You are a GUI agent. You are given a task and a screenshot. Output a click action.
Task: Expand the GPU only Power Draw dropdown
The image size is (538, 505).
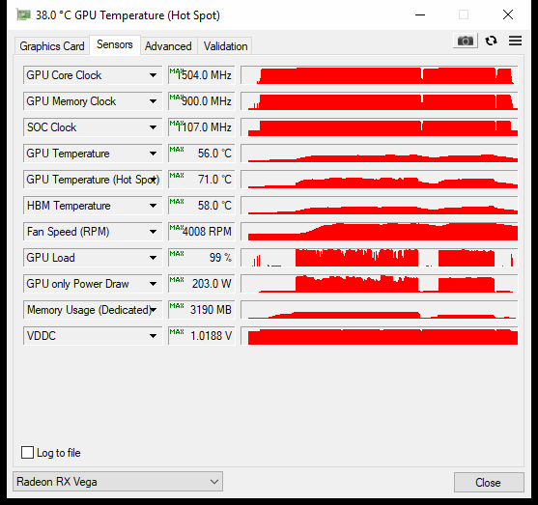[153, 284]
